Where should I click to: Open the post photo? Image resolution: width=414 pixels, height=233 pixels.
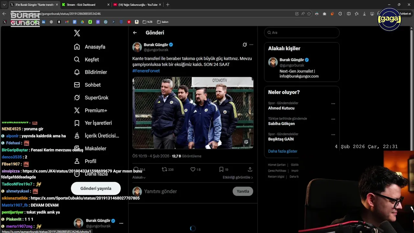193,113
